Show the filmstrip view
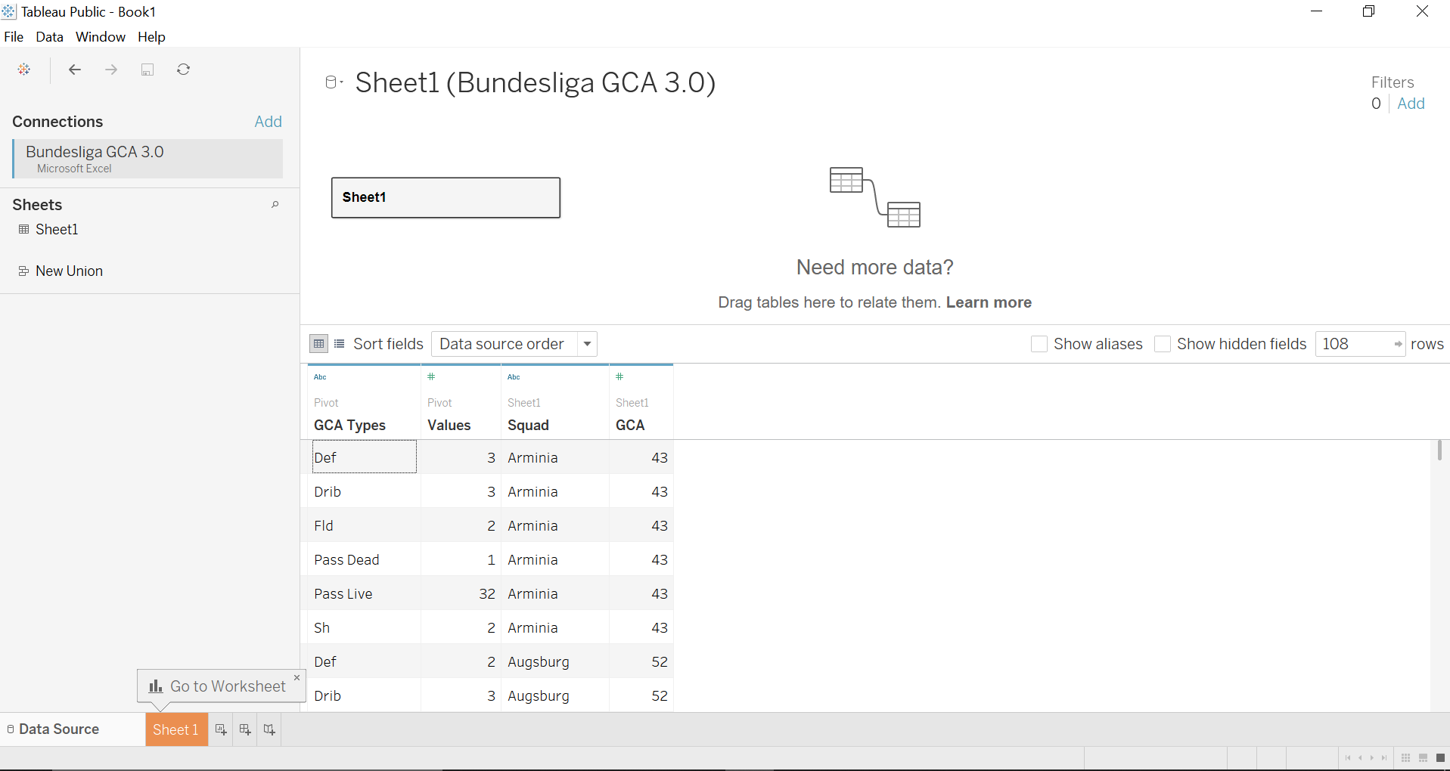 click(1423, 758)
